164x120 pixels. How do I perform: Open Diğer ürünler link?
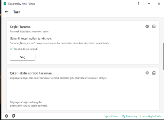point(111,116)
